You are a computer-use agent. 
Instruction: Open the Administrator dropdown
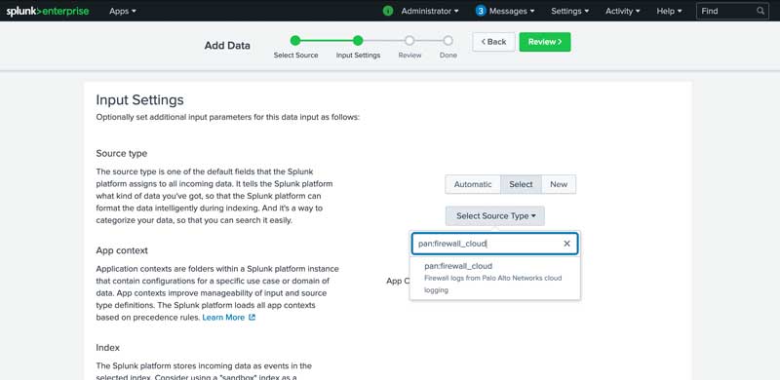tap(430, 11)
